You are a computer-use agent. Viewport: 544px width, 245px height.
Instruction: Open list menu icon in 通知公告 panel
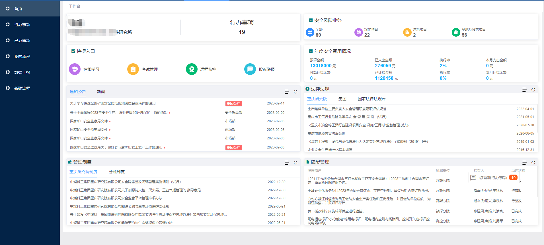287,92
